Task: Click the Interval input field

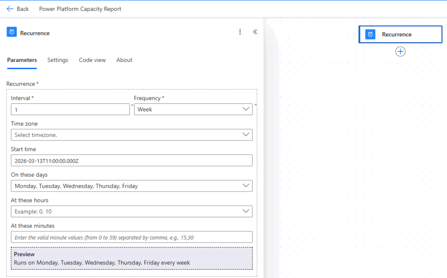Action: [70, 110]
